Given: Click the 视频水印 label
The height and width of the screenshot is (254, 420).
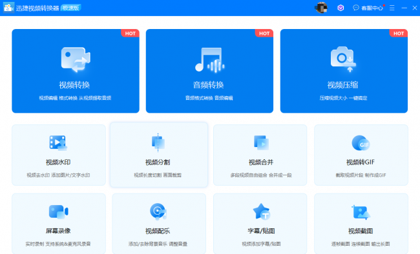Looking at the screenshot, I should 58,162.
